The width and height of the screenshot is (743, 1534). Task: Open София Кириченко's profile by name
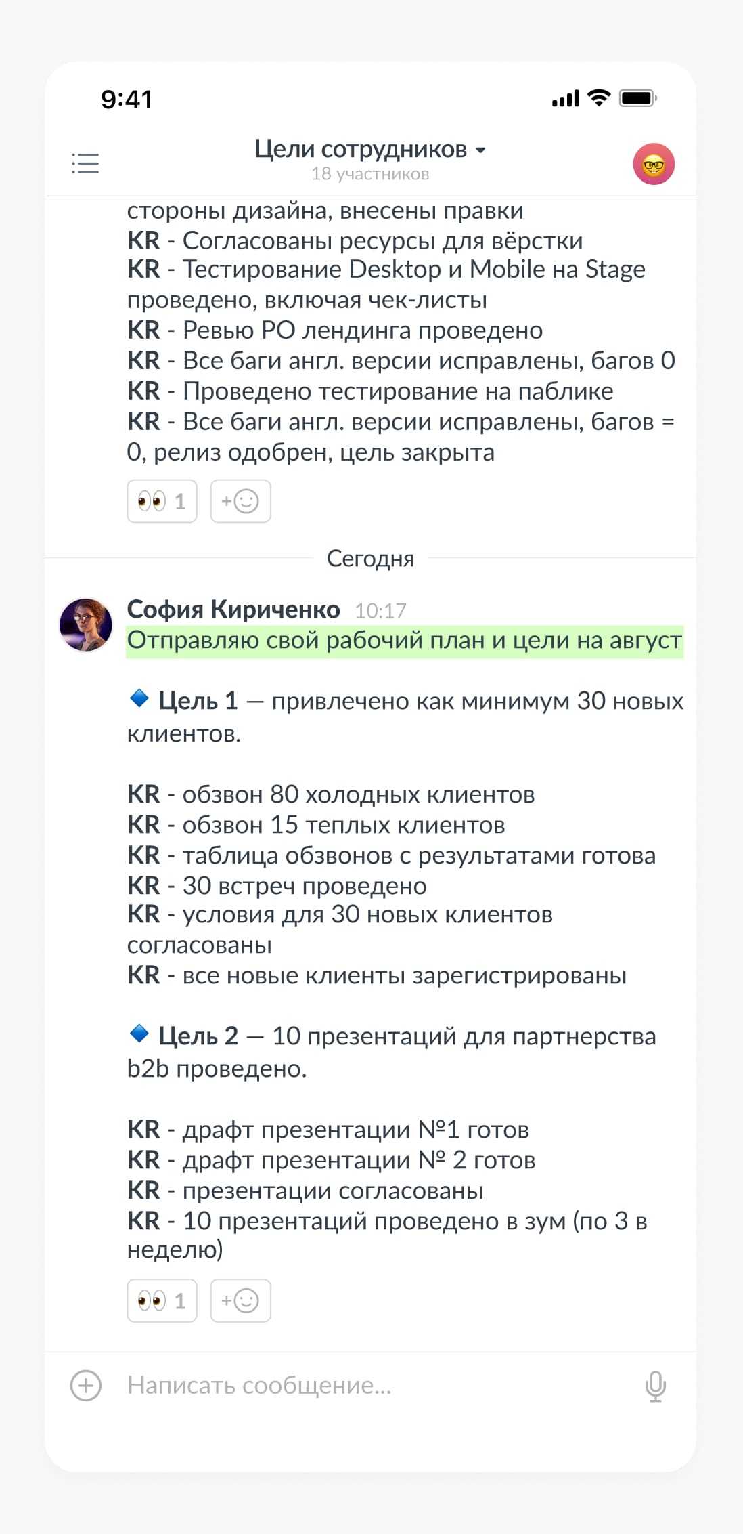233,610
